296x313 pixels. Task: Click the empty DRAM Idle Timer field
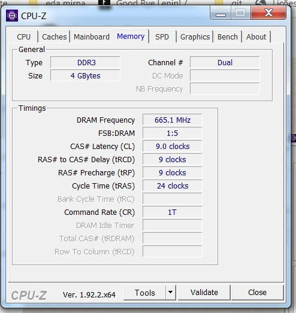(x=173, y=226)
